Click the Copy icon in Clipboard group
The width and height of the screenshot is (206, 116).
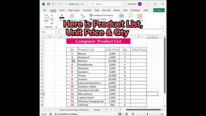click(52, 19)
